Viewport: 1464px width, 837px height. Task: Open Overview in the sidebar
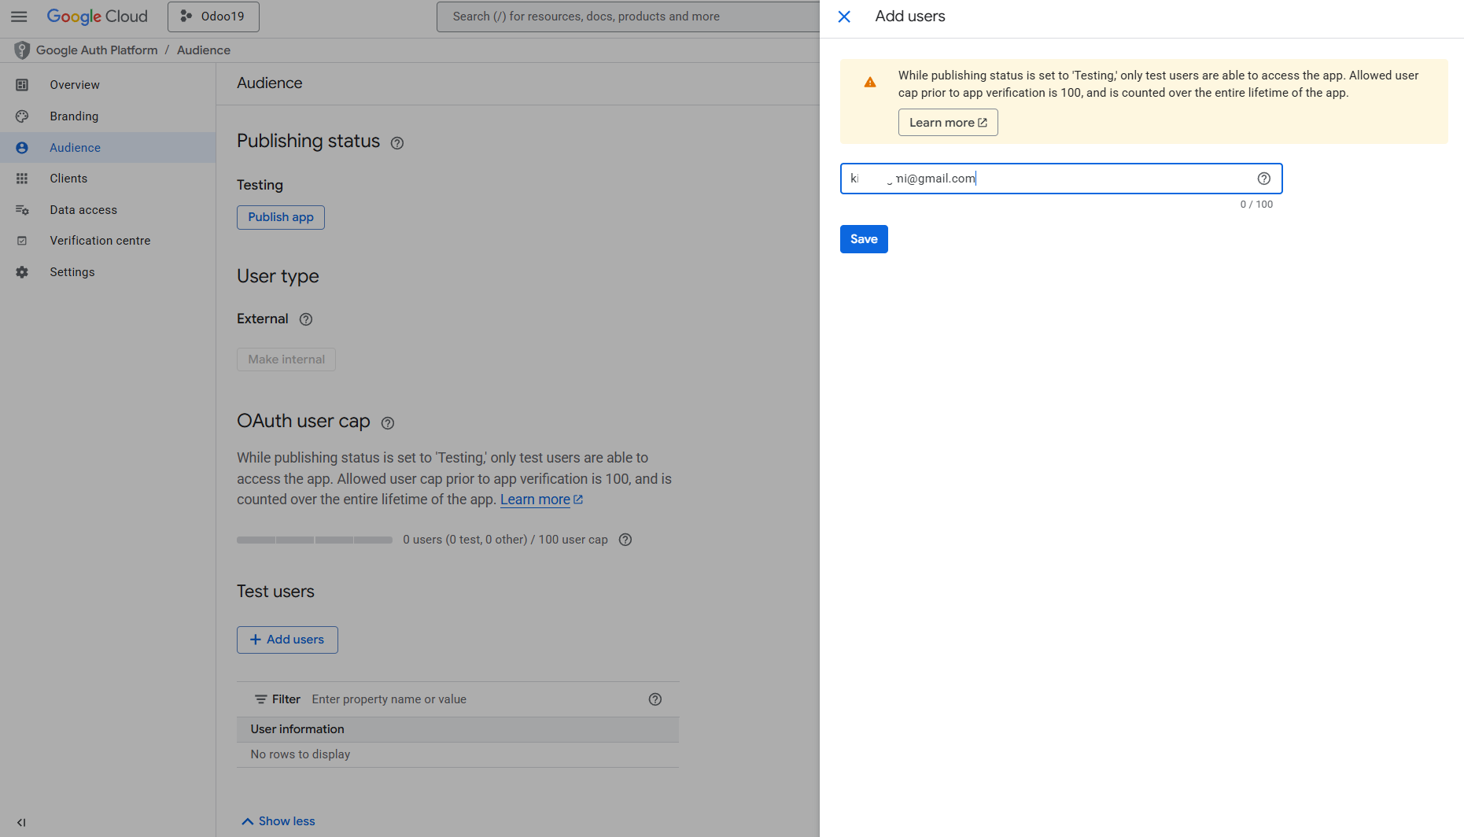coord(75,85)
